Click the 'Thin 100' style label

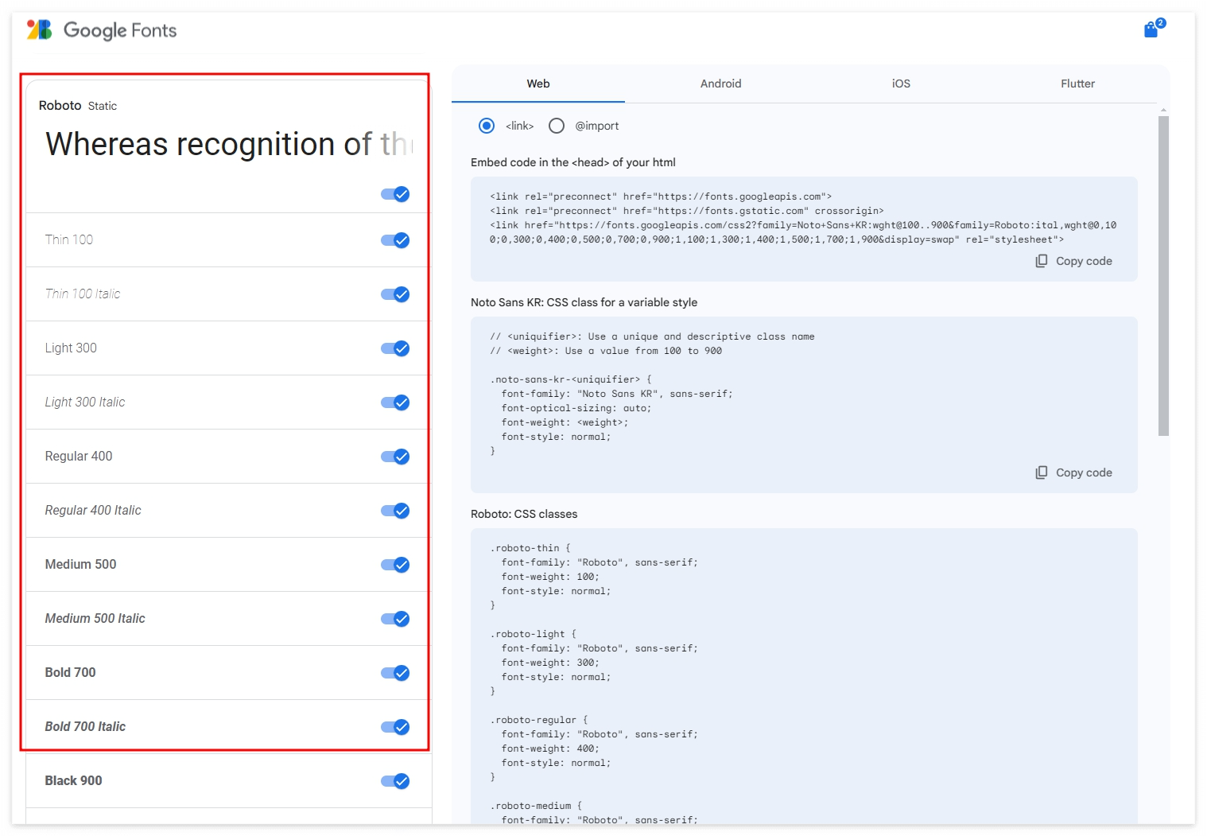pyautogui.click(x=69, y=239)
